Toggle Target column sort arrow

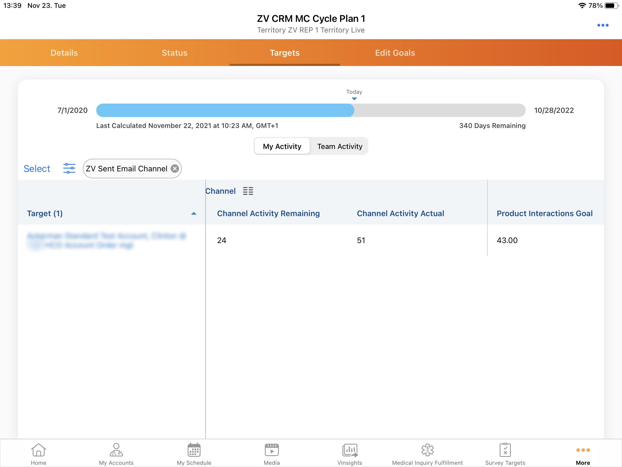tap(194, 213)
